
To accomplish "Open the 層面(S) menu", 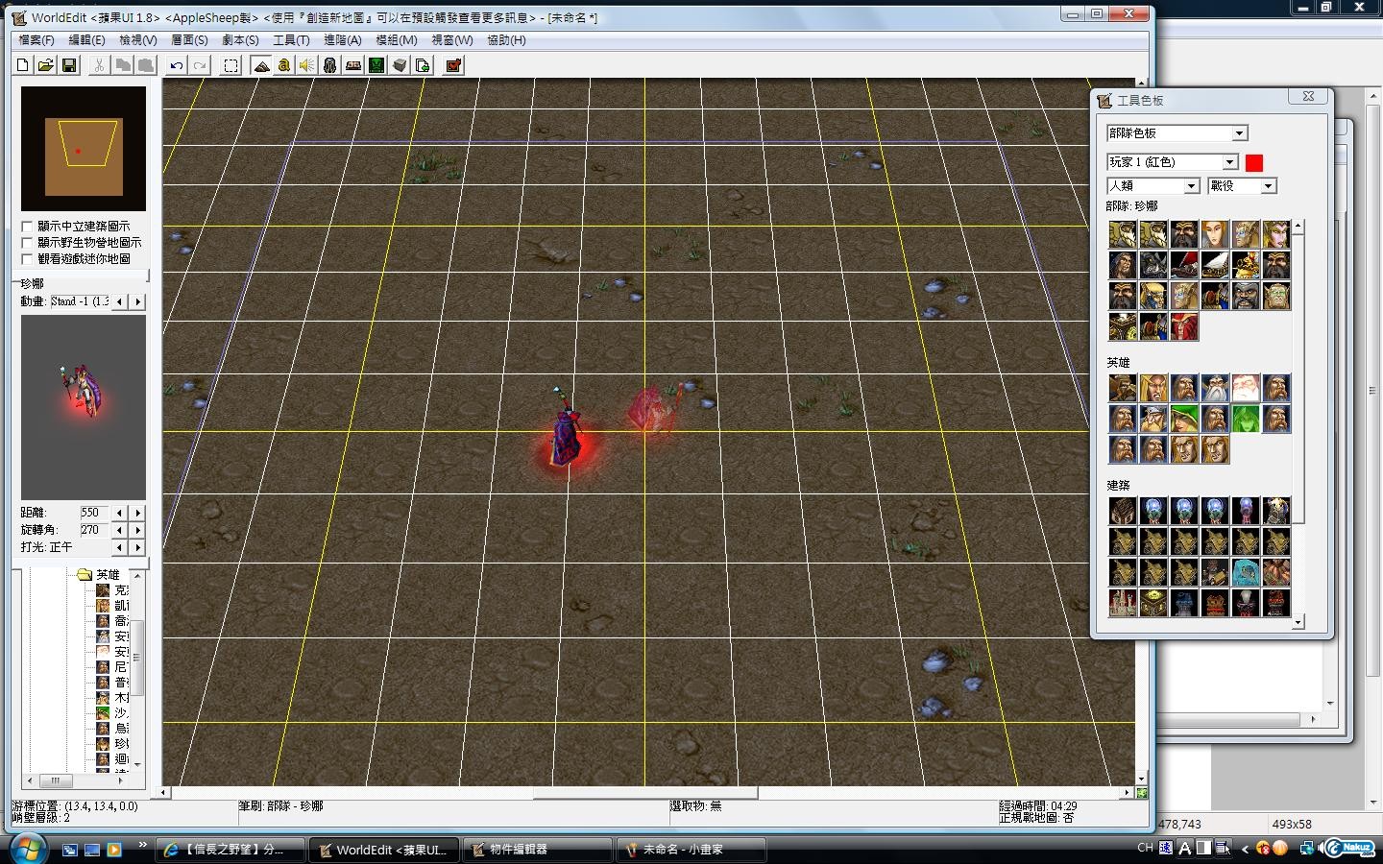I will tap(189, 40).
